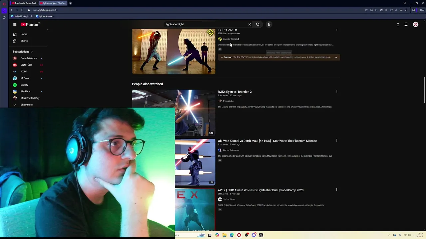Add page to Opera heart bookmarks
Image resolution: width=426 pixels, height=239 pixels.
point(391,10)
